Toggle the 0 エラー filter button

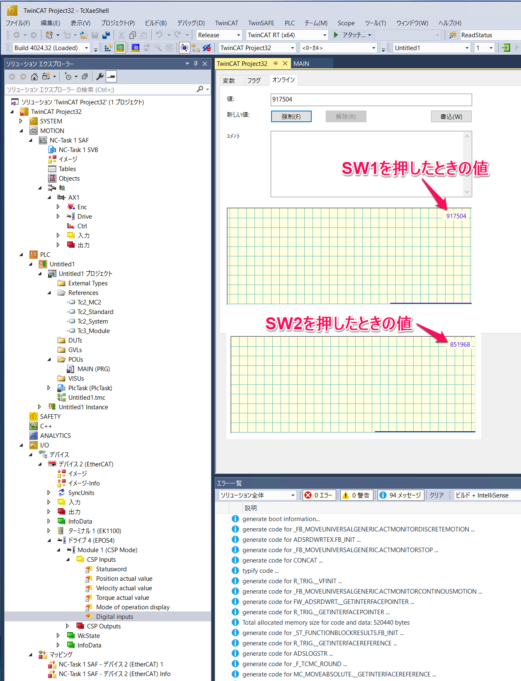point(319,495)
